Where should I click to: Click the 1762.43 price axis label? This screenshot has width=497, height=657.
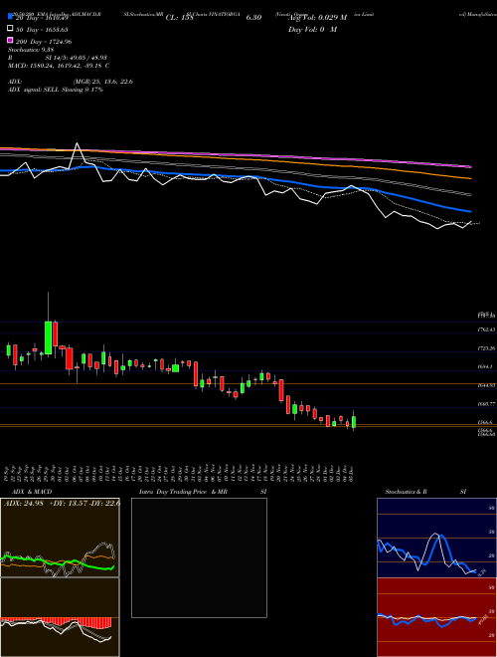pos(486,329)
